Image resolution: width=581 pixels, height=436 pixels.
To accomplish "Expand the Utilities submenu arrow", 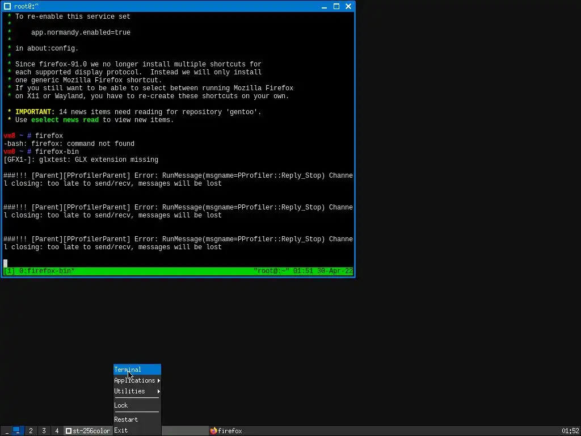I will pos(159,392).
